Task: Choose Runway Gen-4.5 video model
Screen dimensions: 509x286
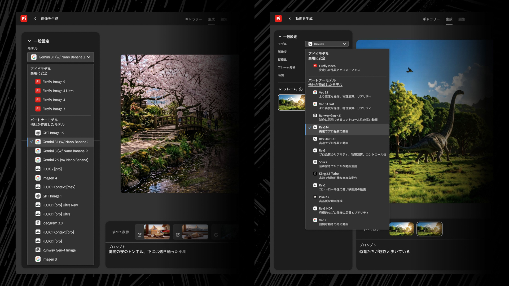Action: 330,116
